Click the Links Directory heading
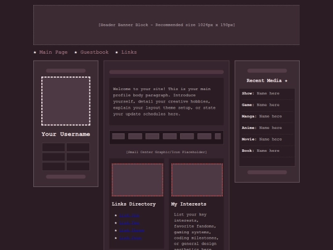The width and height of the screenshot is (333, 250). pyautogui.click(x=134, y=204)
